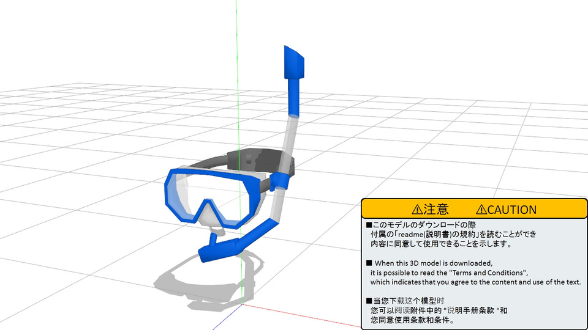Image resolution: width=588 pixels, height=330 pixels.
Task: Click the warning triangle beside 注意
Action: tap(417, 210)
